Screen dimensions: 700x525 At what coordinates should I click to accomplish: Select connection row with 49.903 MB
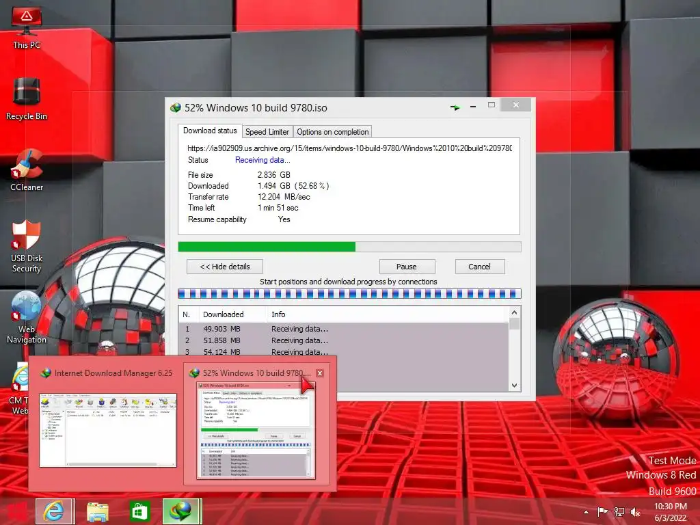coord(344,329)
